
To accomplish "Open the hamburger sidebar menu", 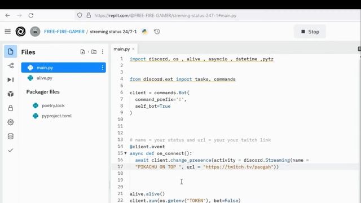I will click(x=7, y=32).
